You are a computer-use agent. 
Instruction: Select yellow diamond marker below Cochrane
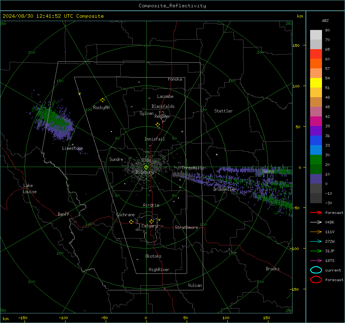[x=131, y=222]
